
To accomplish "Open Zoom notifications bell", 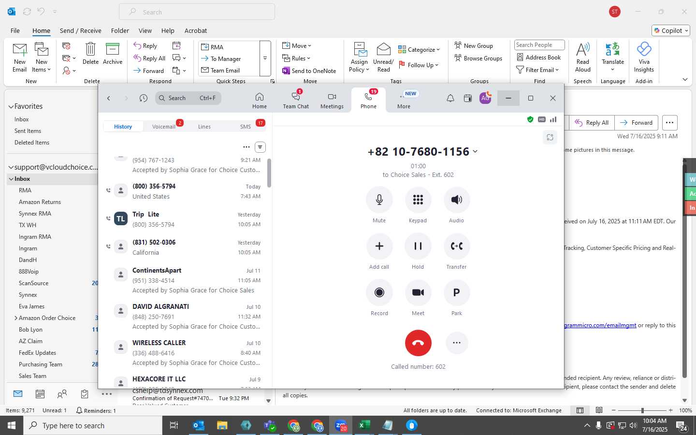I will click(450, 98).
